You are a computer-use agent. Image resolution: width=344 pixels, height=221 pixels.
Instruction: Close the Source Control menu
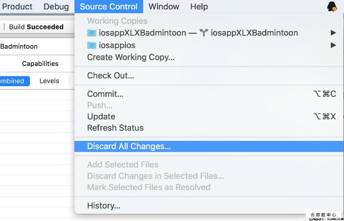pyautogui.click(x=109, y=7)
